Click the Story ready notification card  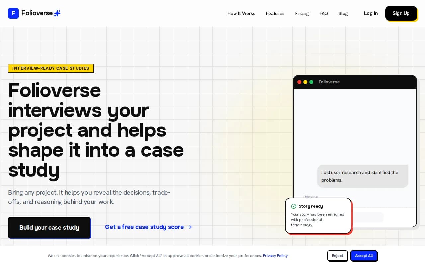pos(318,216)
